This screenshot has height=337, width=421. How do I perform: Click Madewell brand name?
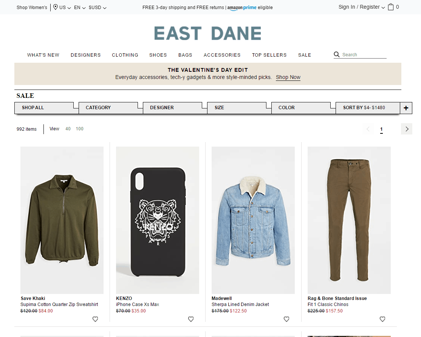tap(221, 298)
